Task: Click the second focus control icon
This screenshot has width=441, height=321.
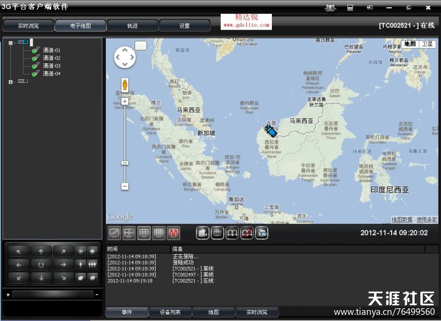Action: click(92, 278)
